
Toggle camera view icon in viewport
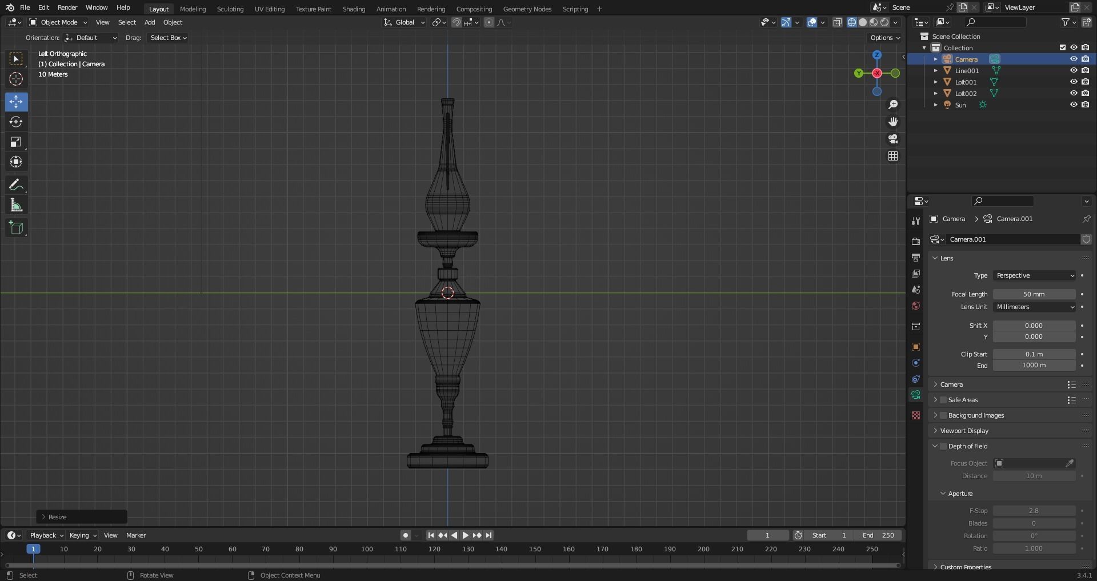click(893, 139)
